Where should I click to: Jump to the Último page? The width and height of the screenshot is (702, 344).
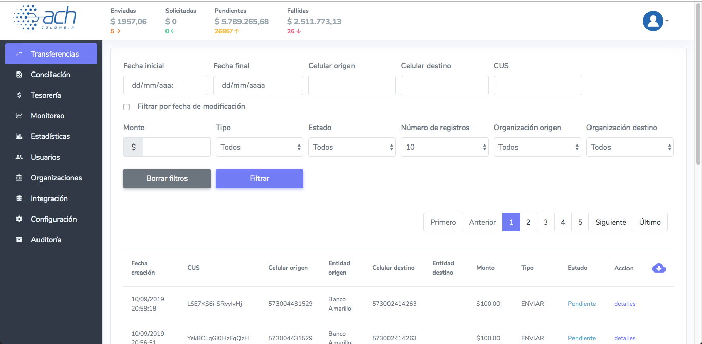[x=650, y=222]
